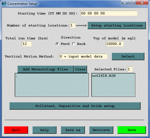Screen dimensions: 150x138
Task: Click the Selected Files count field
Action: pyautogui.click(x=130, y=69)
